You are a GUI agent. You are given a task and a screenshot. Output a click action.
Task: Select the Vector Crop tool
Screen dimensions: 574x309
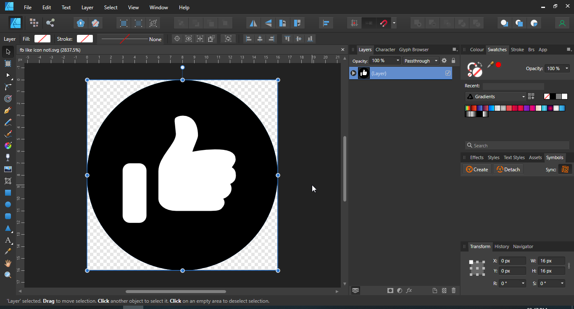(x=8, y=181)
